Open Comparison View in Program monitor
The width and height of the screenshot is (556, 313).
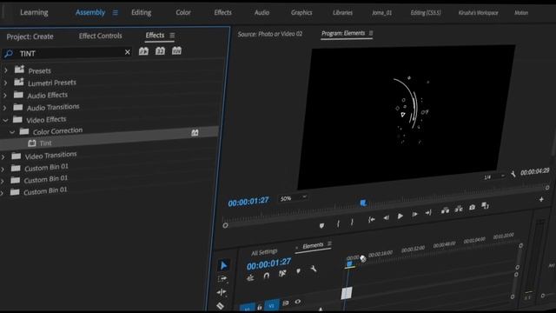(x=486, y=205)
